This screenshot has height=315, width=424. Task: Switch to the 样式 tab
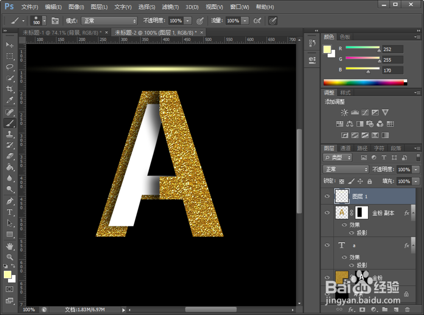345,93
